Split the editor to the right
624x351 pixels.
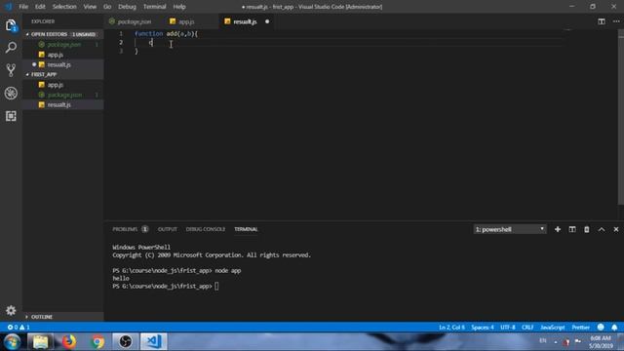point(602,21)
